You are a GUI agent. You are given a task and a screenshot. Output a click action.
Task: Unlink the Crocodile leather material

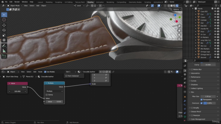tap(109, 72)
